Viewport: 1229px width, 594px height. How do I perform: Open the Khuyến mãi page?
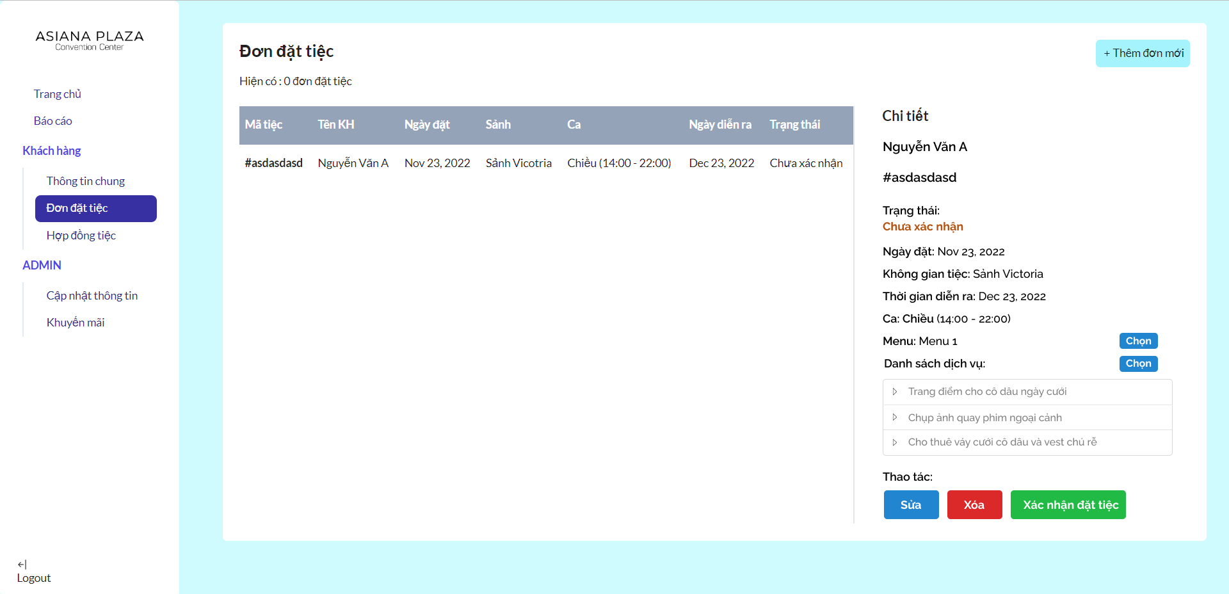pyautogui.click(x=75, y=322)
